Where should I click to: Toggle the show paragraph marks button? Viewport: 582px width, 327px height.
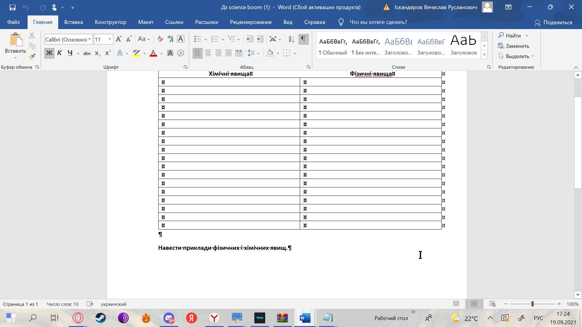(303, 39)
